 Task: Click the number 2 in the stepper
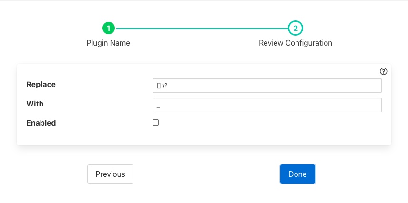coord(296,29)
